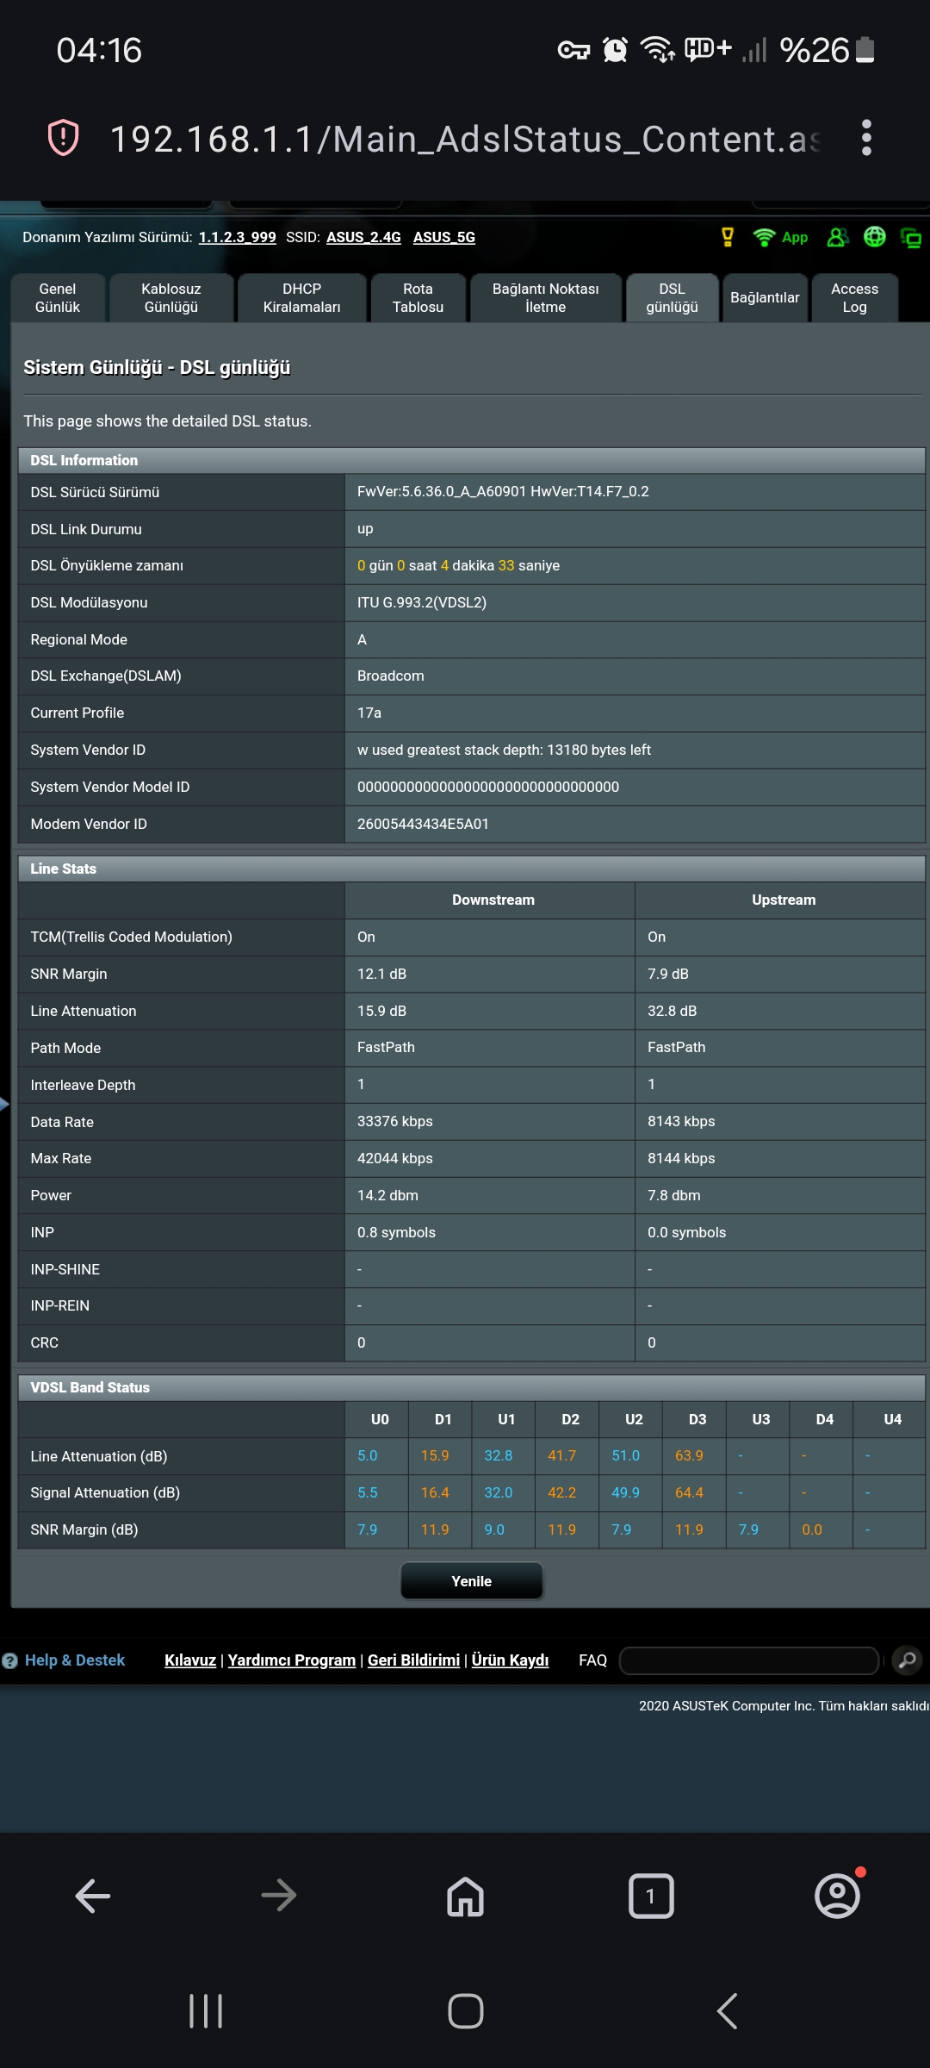Select the upstream Line Attenuation 32.8 dB
This screenshot has height=2068, width=930.
673,1012
